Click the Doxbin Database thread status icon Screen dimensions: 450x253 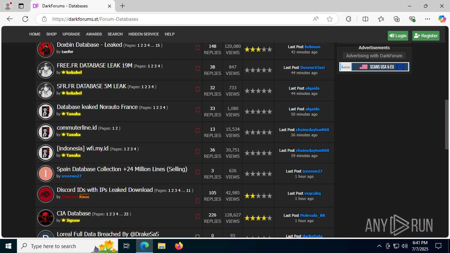[198, 47]
